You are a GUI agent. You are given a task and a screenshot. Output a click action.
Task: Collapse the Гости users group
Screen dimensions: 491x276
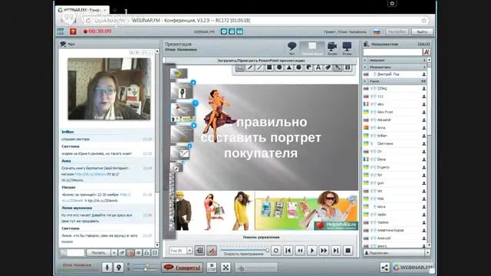(x=365, y=81)
